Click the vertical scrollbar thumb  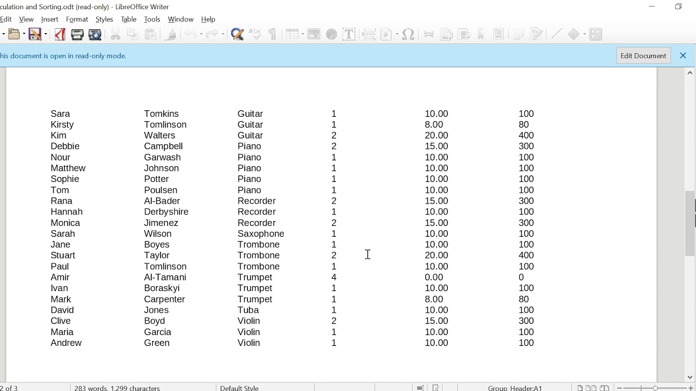pos(690,223)
